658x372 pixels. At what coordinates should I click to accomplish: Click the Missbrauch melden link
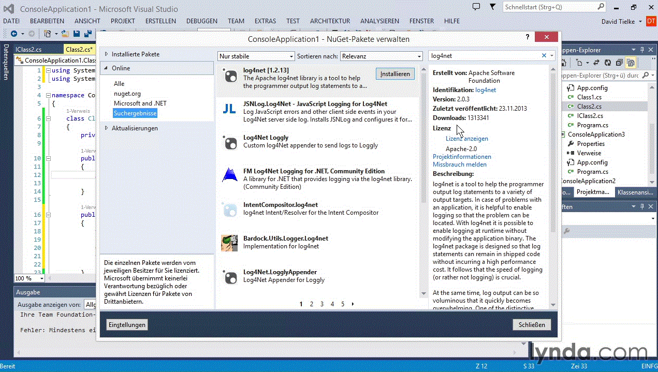[x=459, y=165]
